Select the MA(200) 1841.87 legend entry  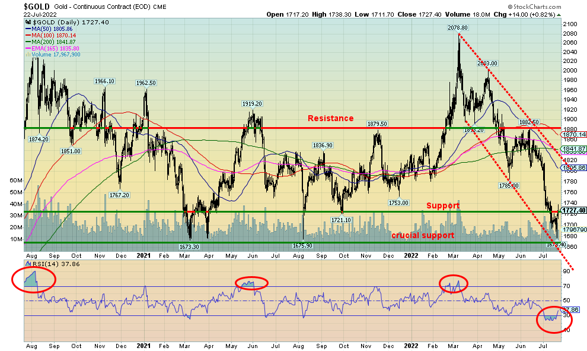(x=55, y=42)
